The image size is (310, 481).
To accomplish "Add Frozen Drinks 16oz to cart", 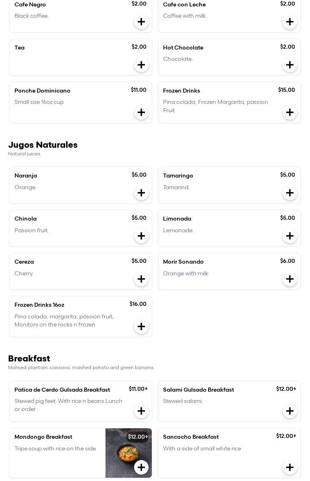I will pyautogui.click(x=141, y=326).
